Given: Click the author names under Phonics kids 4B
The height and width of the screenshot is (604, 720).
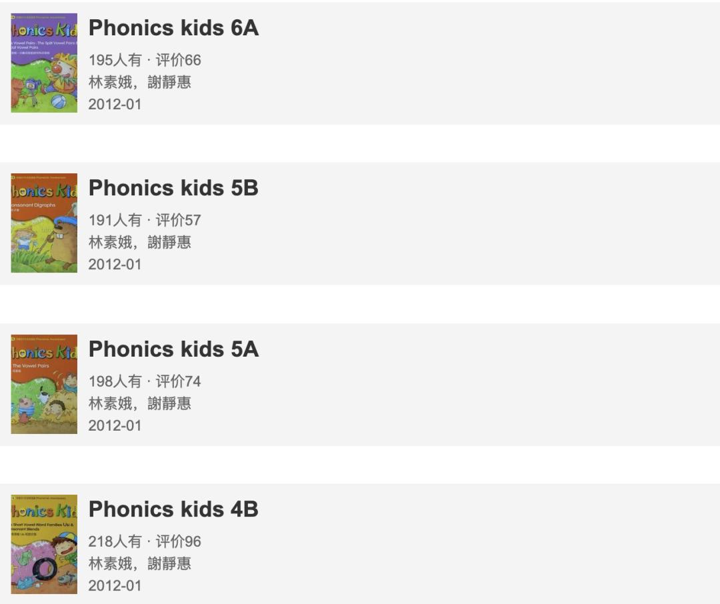Looking at the screenshot, I should pyautogui.click(x=140, y=563).
